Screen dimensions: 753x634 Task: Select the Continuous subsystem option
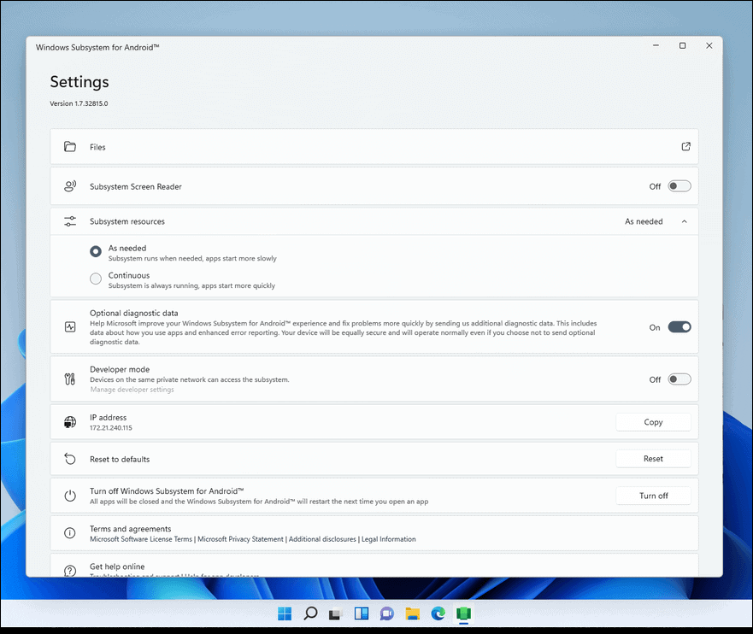coord(96,279)
